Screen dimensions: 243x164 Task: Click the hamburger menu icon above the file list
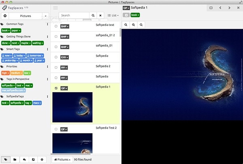[55, 8]
